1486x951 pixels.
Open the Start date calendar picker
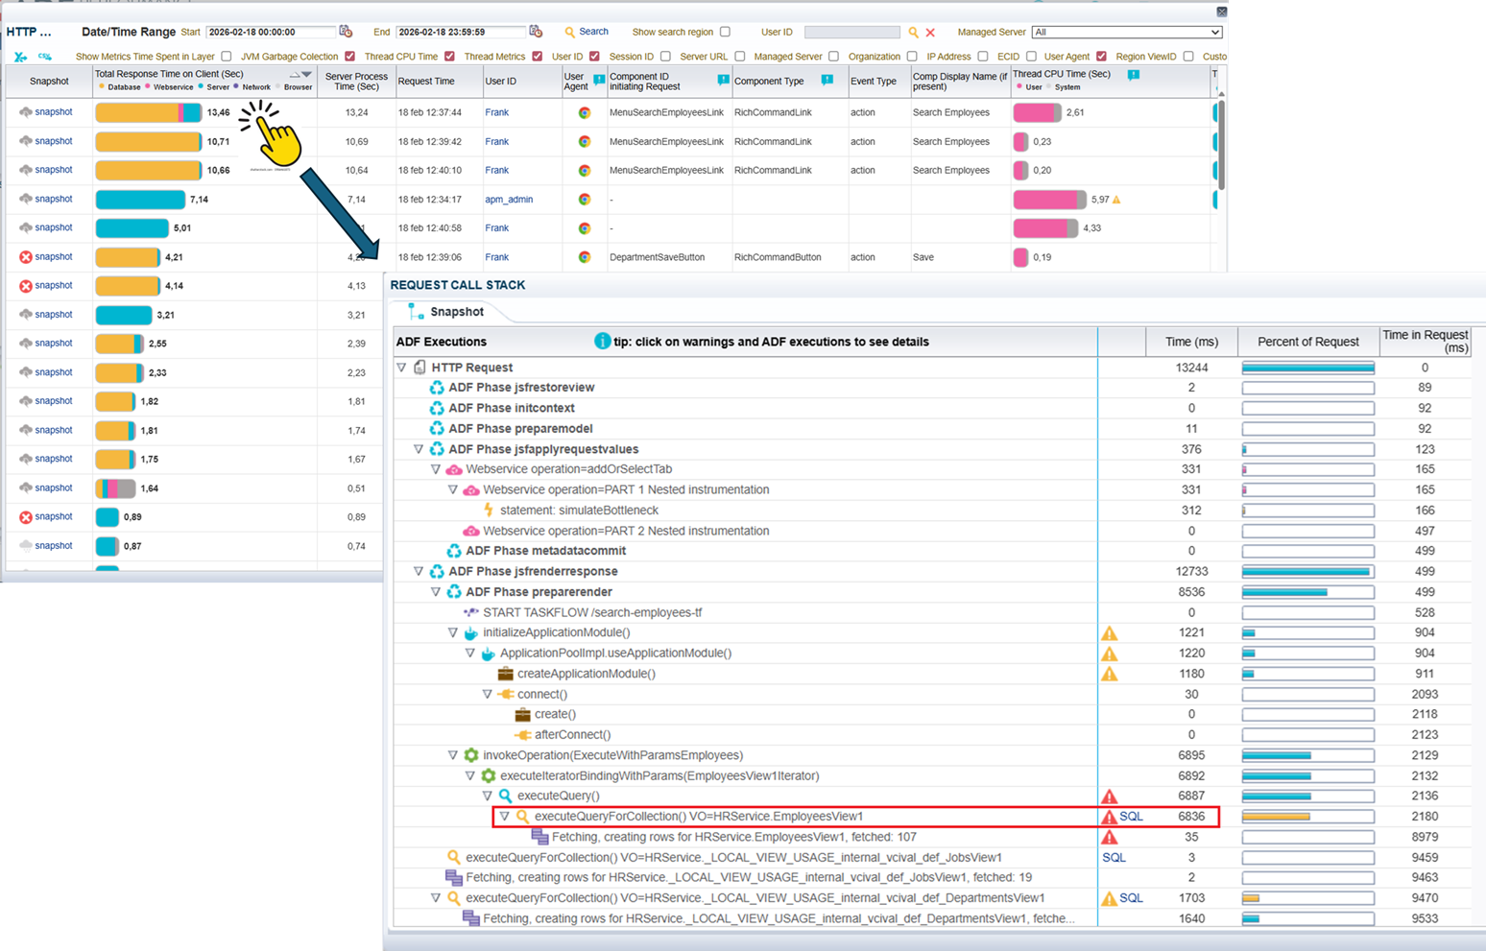[x=346, y=32]
